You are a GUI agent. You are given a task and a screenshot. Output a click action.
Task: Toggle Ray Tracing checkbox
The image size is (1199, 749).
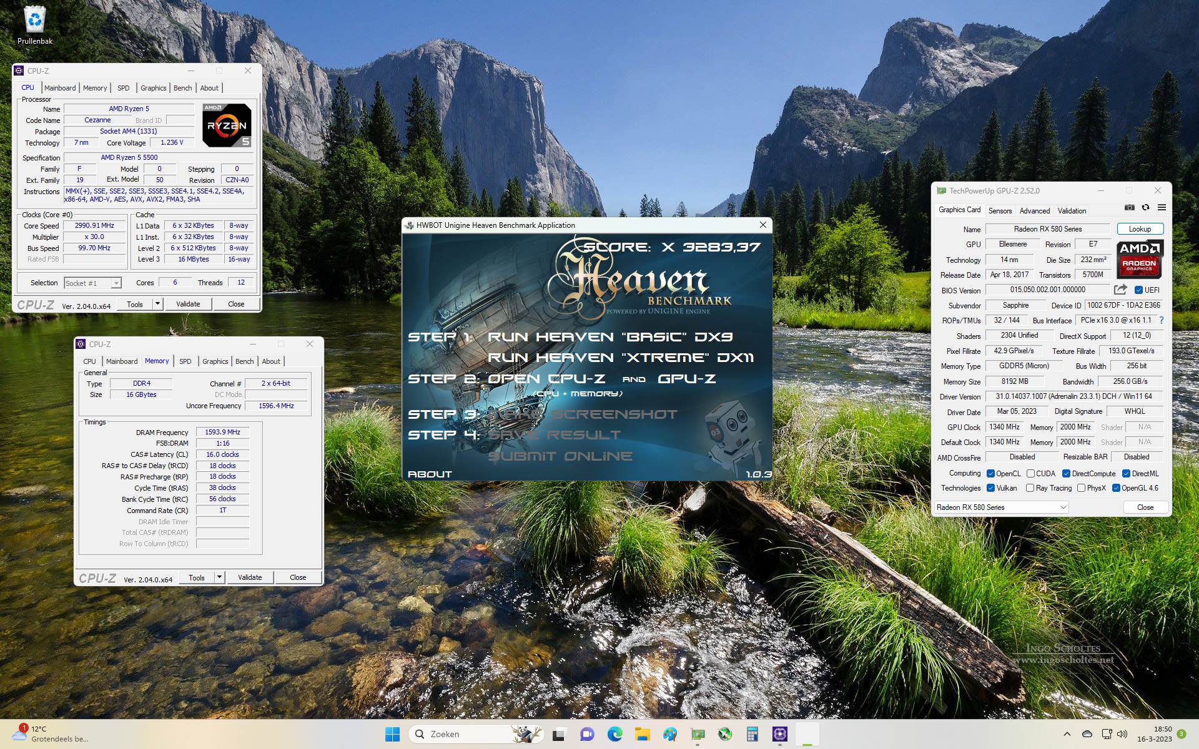click(1030, 488)
